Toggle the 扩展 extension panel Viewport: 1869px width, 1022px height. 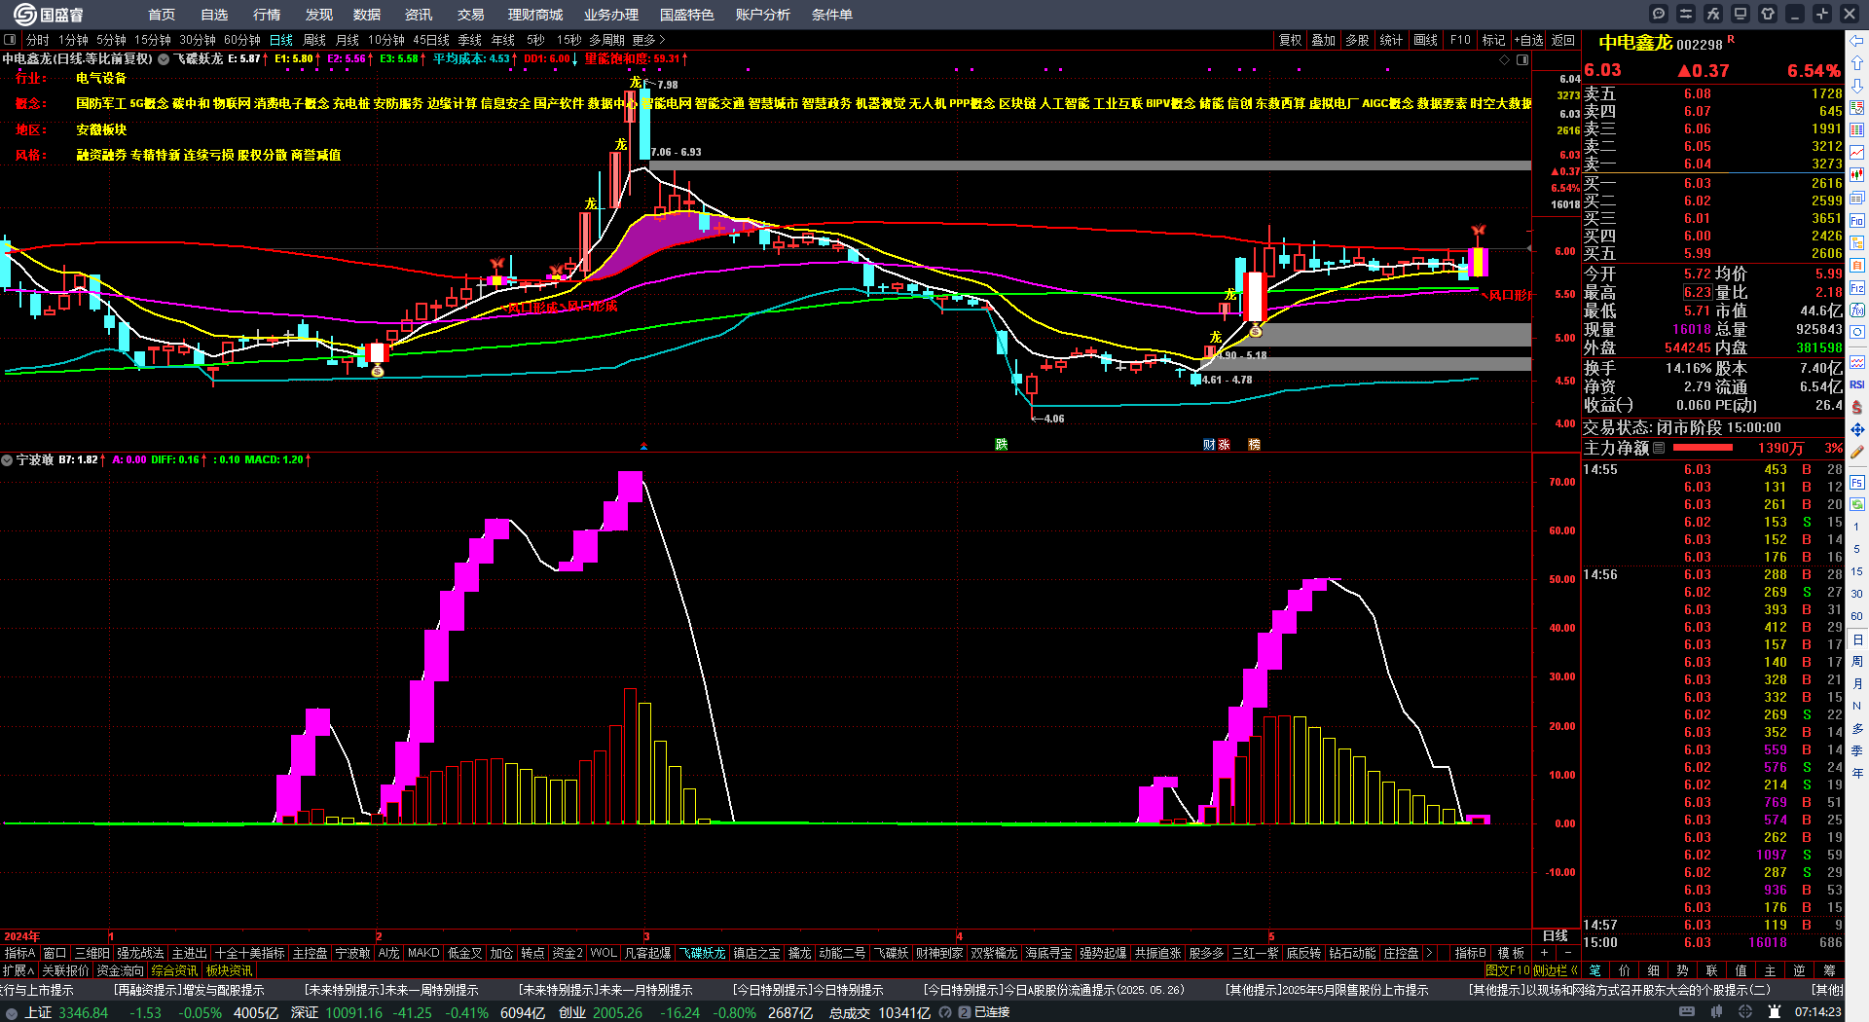point(18,970)
